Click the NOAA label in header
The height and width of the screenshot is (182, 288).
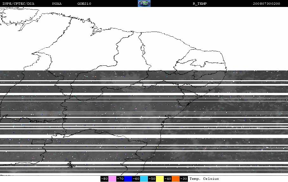pyautogui.click(x=57, y=4)
